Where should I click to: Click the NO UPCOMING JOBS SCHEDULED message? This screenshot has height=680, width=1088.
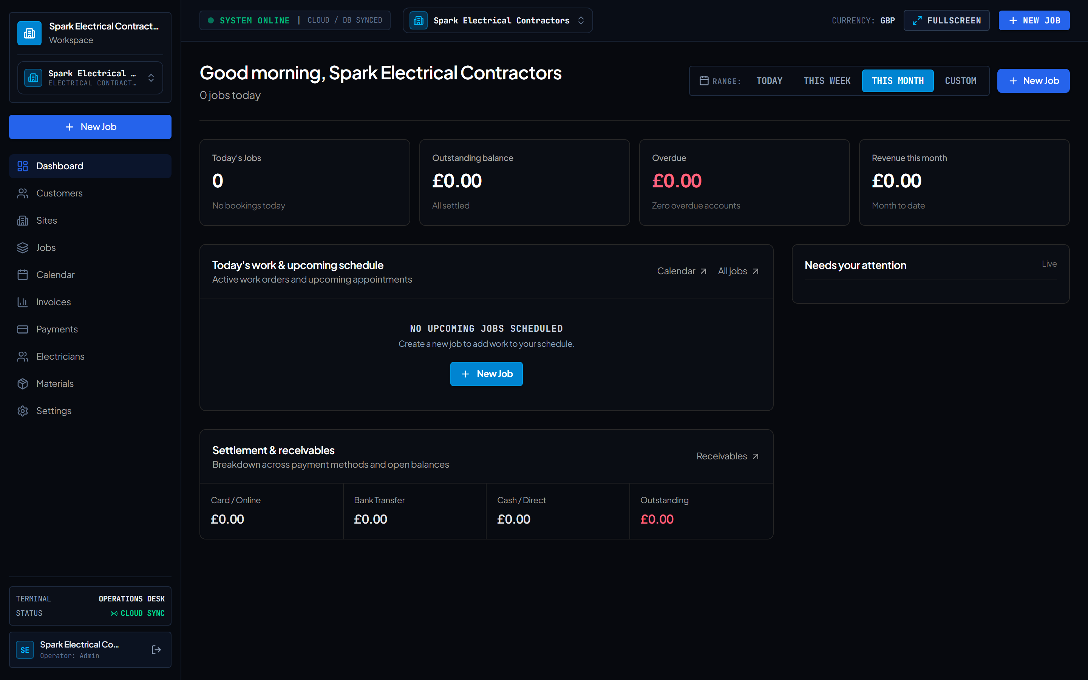click(x=487, y=329)
